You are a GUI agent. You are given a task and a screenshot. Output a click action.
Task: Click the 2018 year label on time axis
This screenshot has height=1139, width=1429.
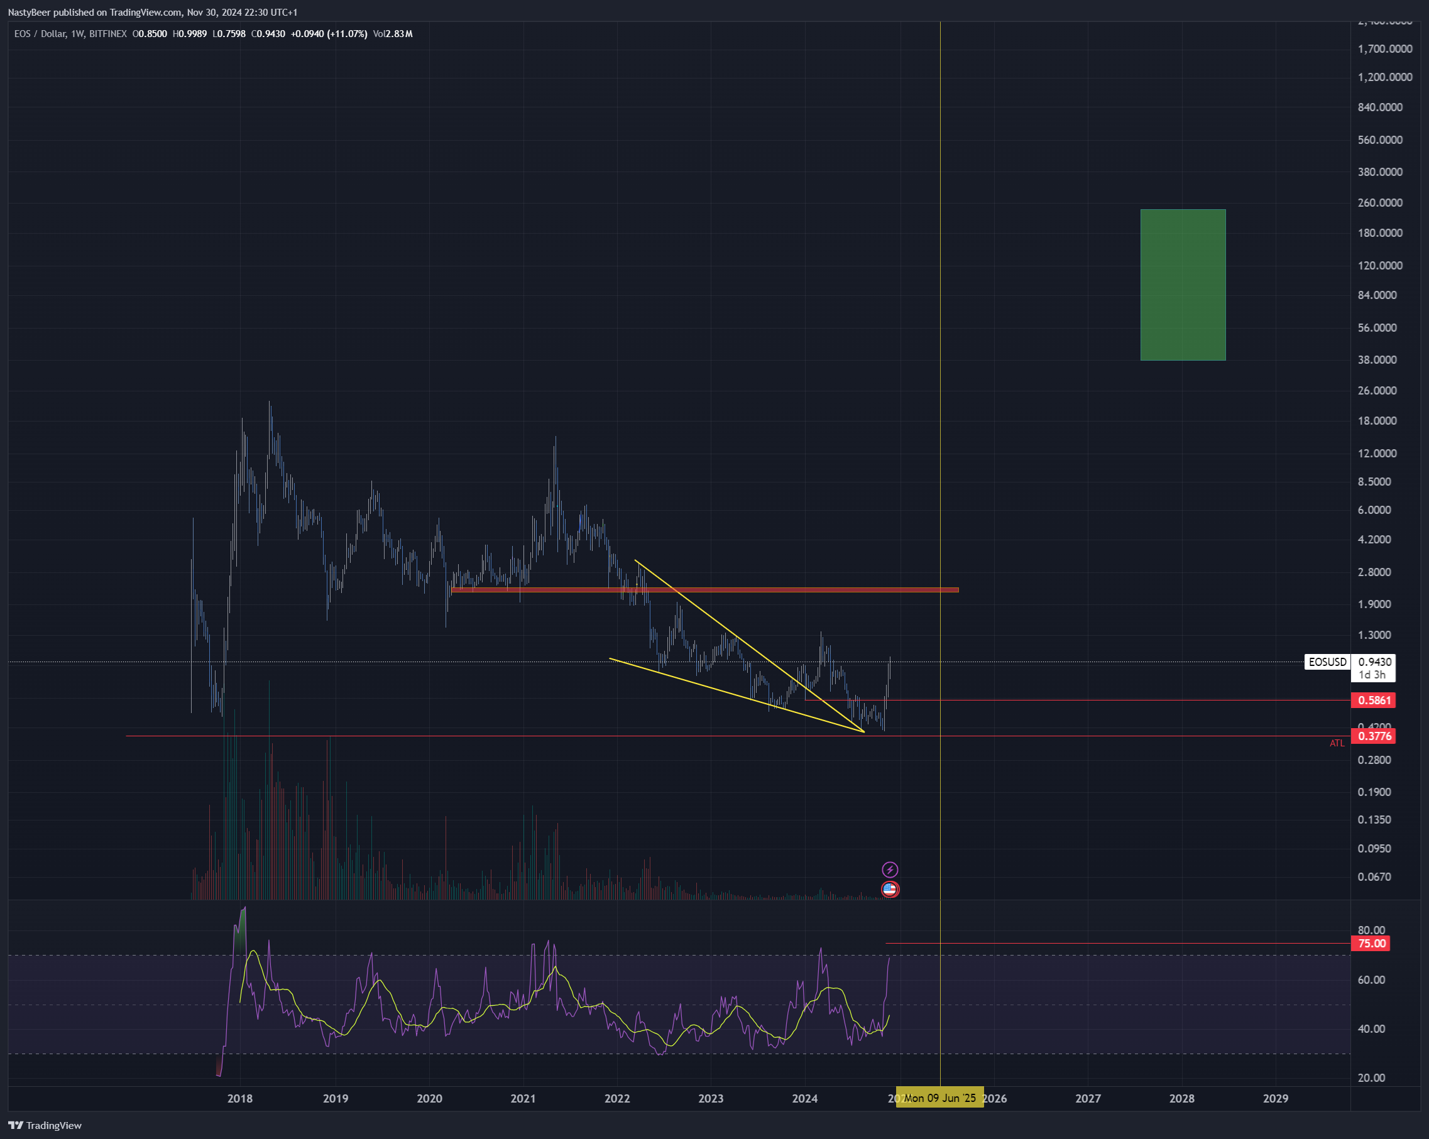240,1099
